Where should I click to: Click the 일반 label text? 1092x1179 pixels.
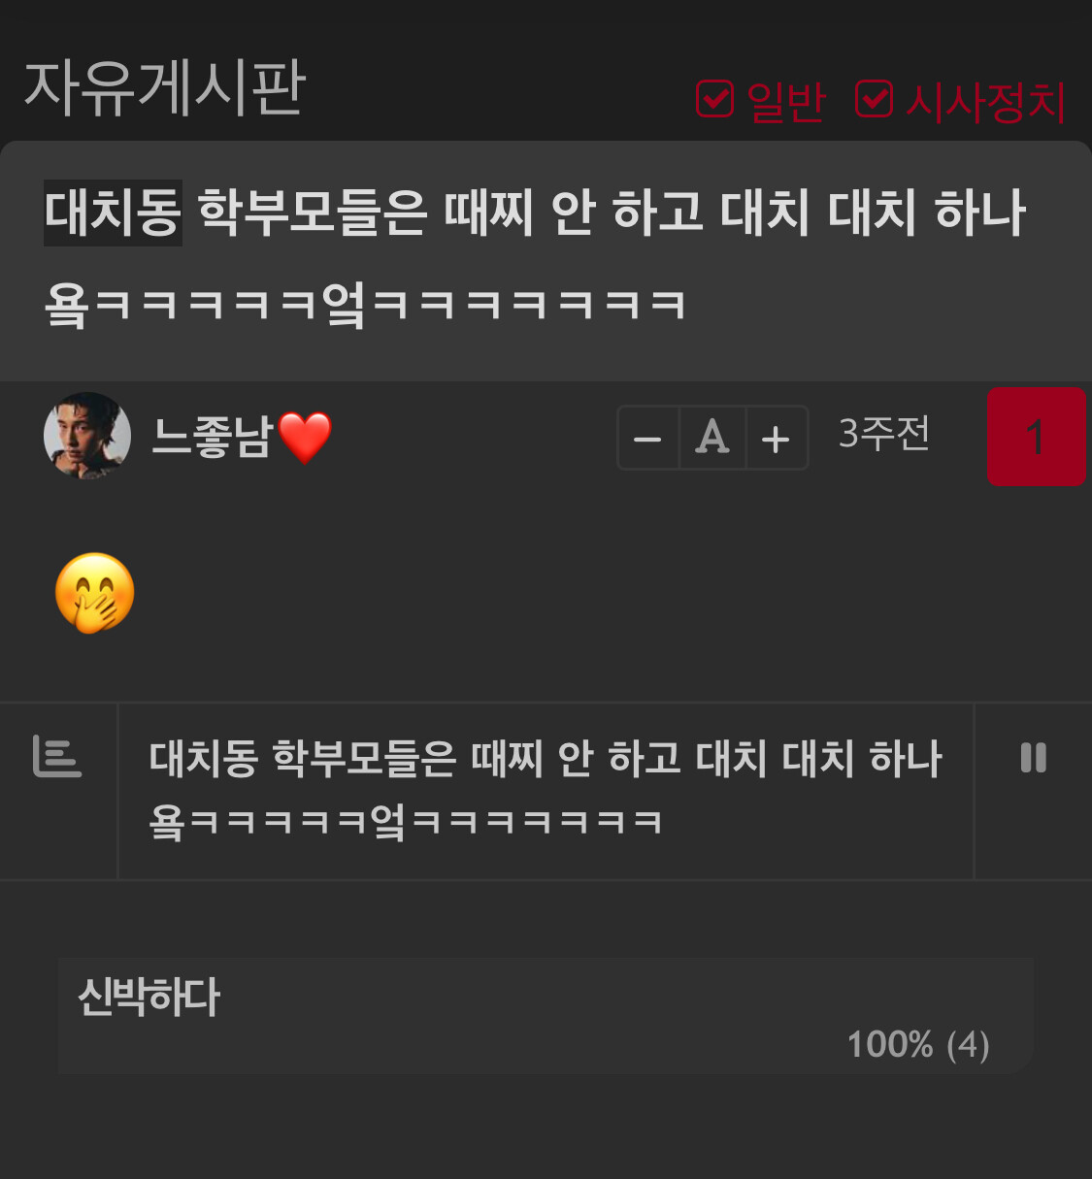(x=786, y=102)
